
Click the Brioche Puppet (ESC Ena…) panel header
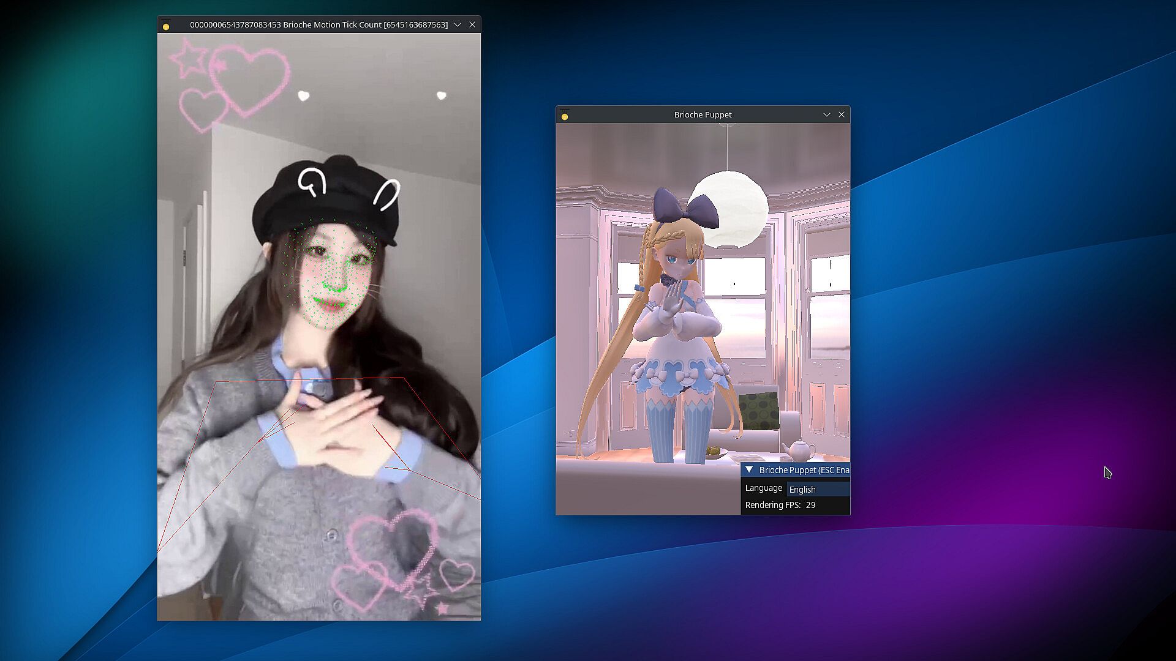[x=804, y=470]
